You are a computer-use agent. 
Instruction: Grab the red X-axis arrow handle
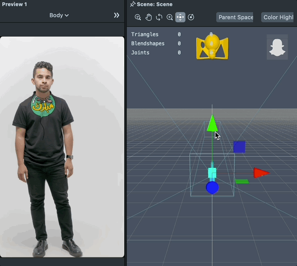pyautogui.click(x=262, y=173)
